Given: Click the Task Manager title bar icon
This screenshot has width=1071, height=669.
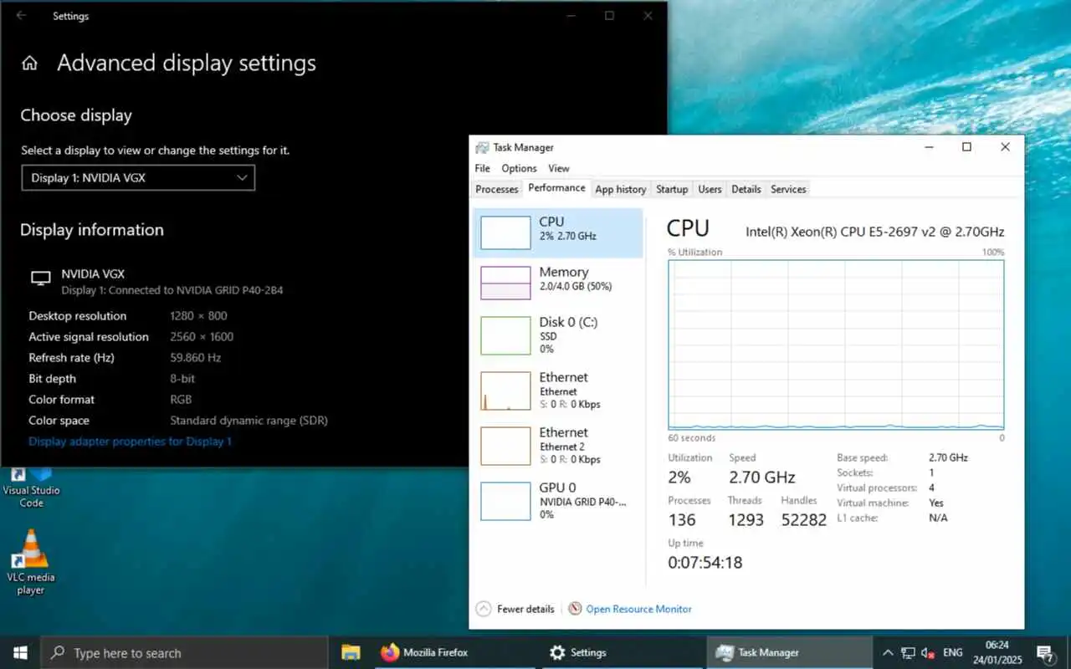Looking at the screenshot, I should (x=482, y=147).
